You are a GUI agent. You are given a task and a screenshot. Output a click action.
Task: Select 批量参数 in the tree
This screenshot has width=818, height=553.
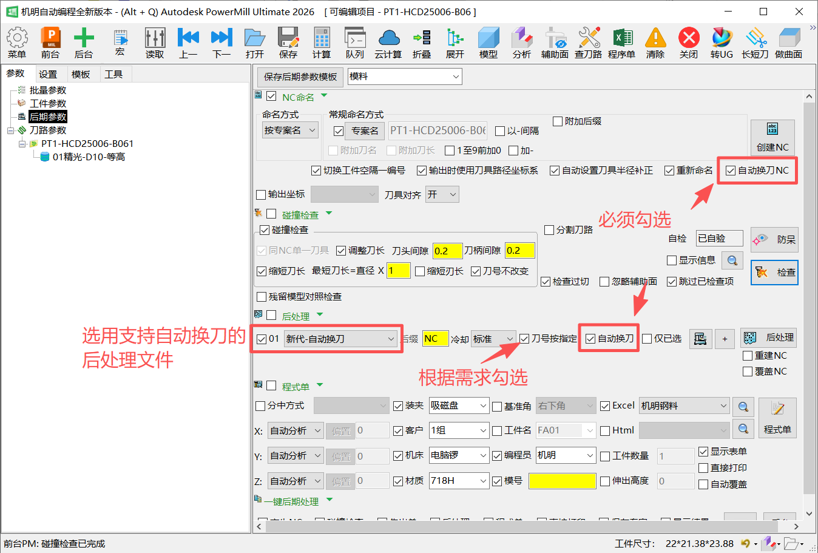48,90
